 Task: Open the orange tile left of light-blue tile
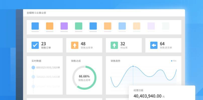[108, 26]
